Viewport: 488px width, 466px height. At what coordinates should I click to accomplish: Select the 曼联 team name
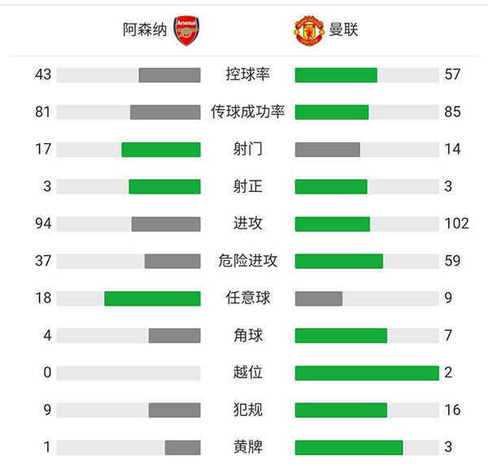pyautogui.click(x=343, y=31)
